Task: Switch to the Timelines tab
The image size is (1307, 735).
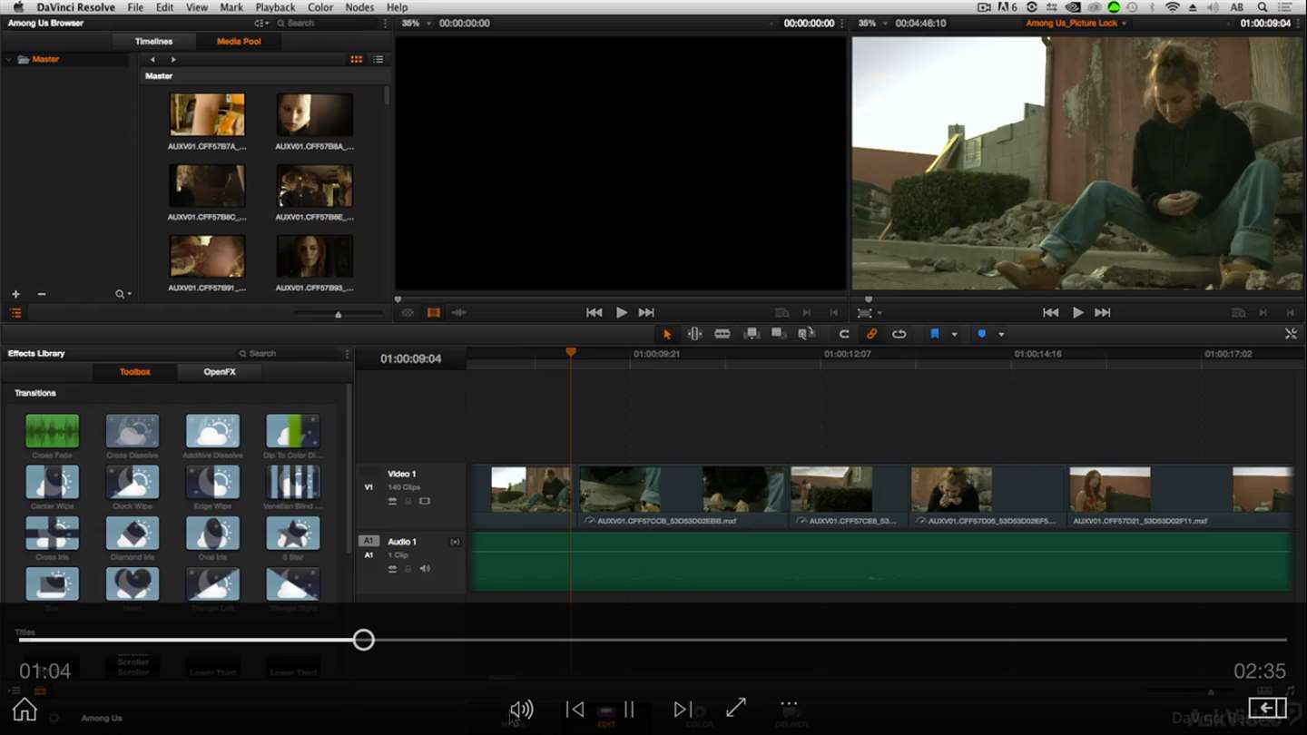Action: [153, 41]
